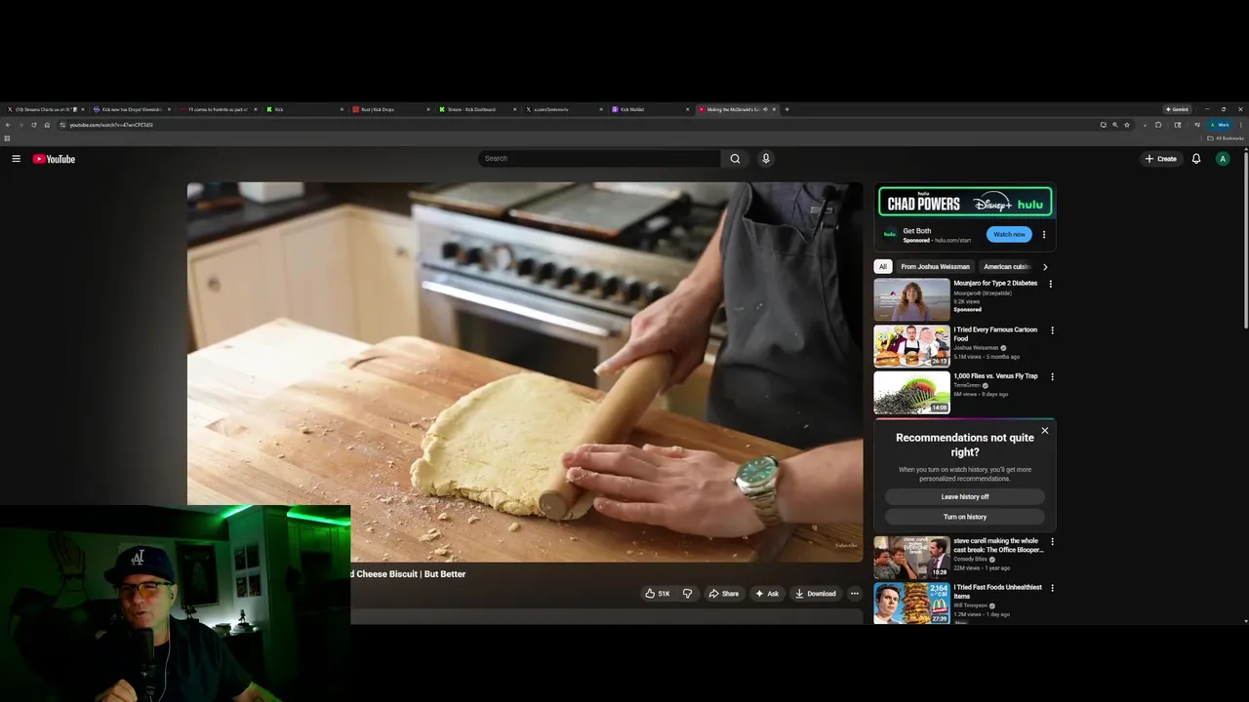This screenshot has width=1249, height=702.
Task: Reload the page with the browser refresh icon
Action: pos(34,125)
